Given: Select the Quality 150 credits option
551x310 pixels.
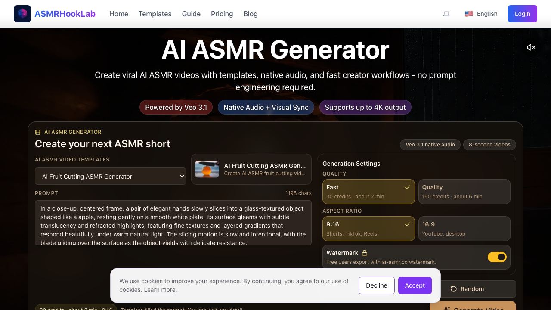Looking at the screenshot, I should 464,192.
